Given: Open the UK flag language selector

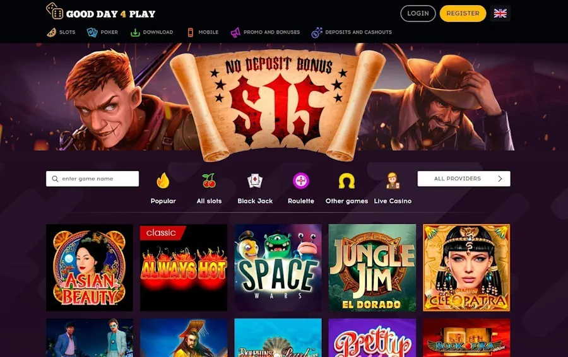Looking at the screenshot, I should click(500, 13).
